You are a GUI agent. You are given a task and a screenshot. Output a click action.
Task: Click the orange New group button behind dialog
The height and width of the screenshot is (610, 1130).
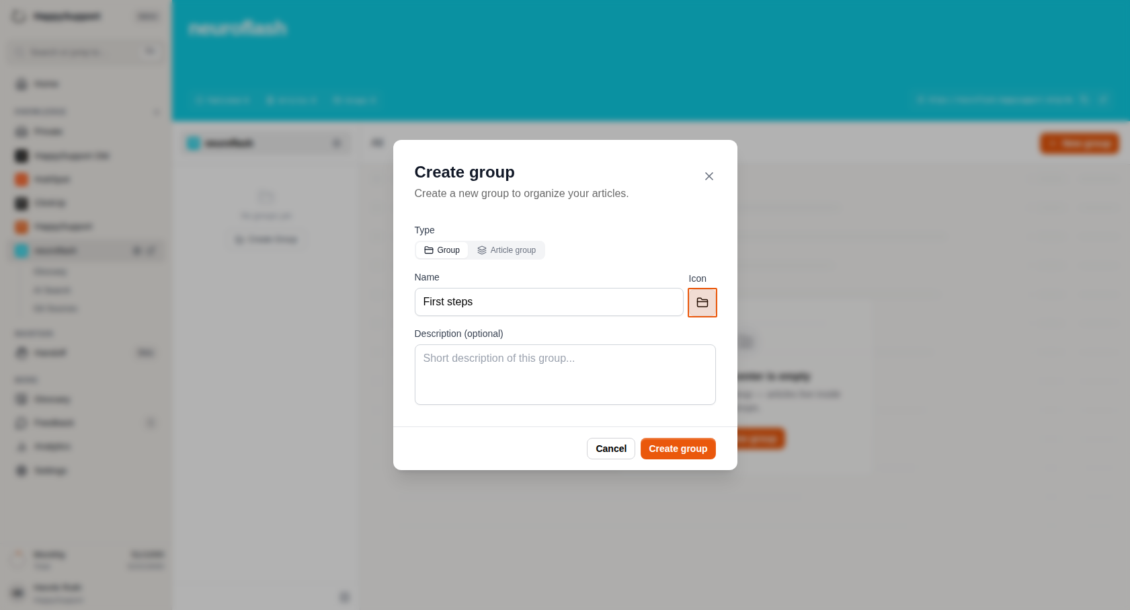pos(1079,143)
